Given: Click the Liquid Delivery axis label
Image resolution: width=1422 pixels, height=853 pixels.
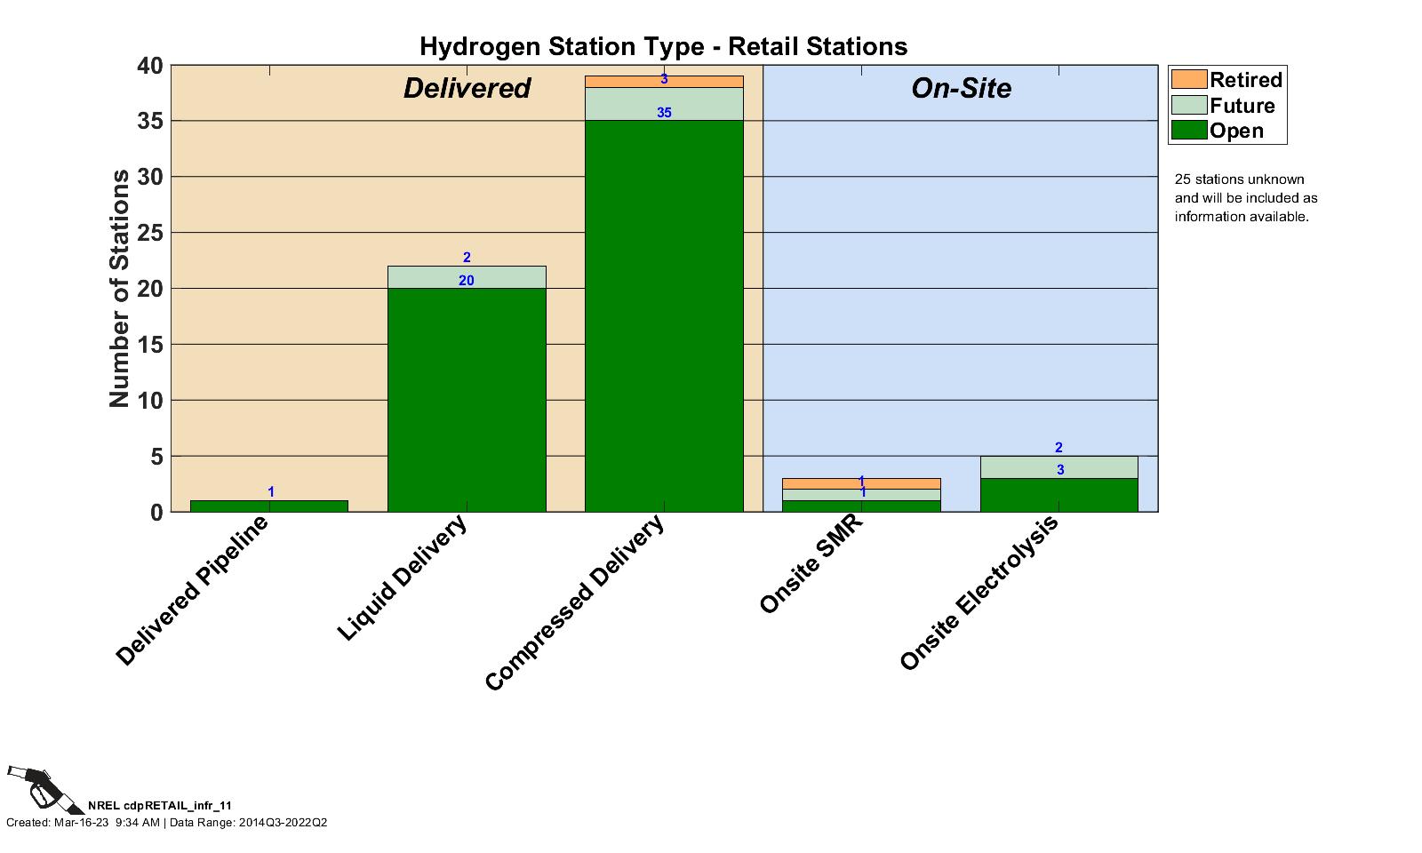Looking at the screenshot, I should pyautogui.click(x=402, y=578).
